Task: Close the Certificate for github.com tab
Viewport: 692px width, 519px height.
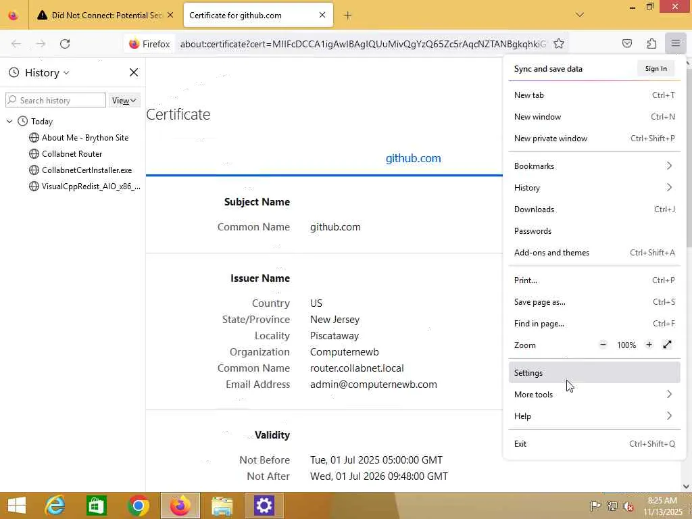Action: pos(322,15)
